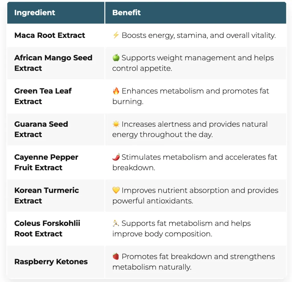Click Cayenne Pepper Fruit Extract name
292x282 pixels.
pos(46,162)
